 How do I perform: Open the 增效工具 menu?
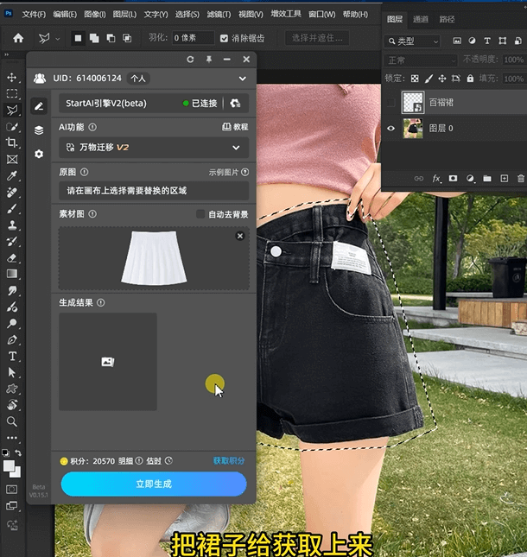pos(286,14)
